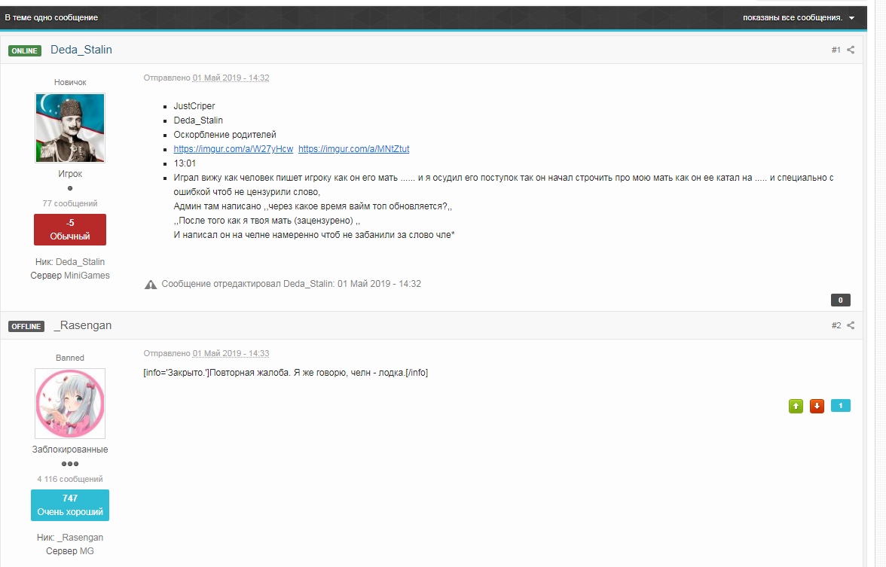The image size is (886, 567).
Task: Downvote _Rasengan's post with red arrow
Action: (817, 406)
